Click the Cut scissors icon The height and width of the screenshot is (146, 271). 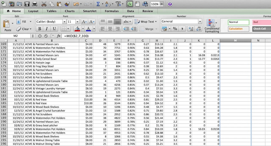click(x=44, y=4)
